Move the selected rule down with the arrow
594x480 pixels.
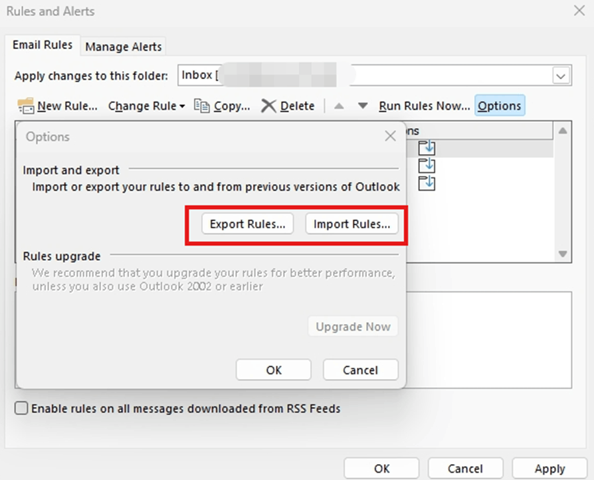coord(363,106)
